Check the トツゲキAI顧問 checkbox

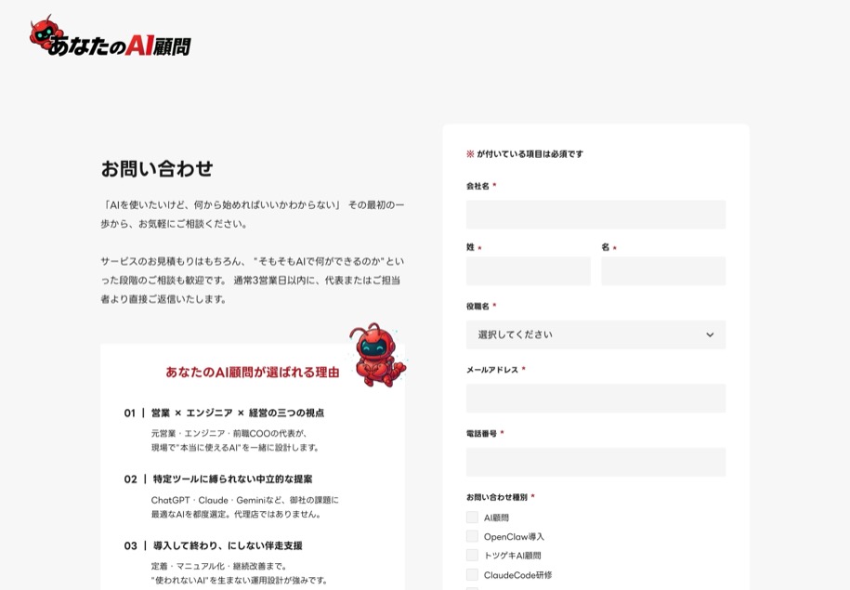click(472, 556)
